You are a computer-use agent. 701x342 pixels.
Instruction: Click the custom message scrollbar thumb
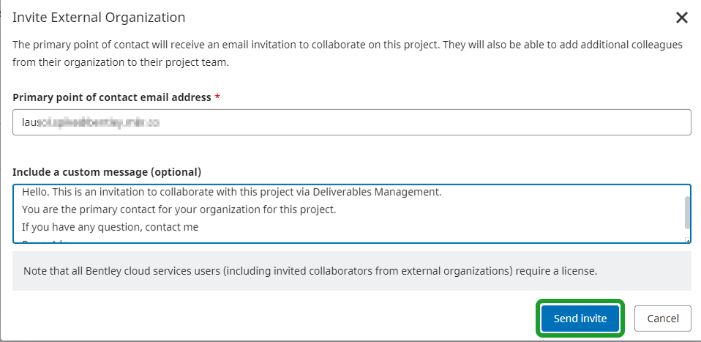(686, 212)
